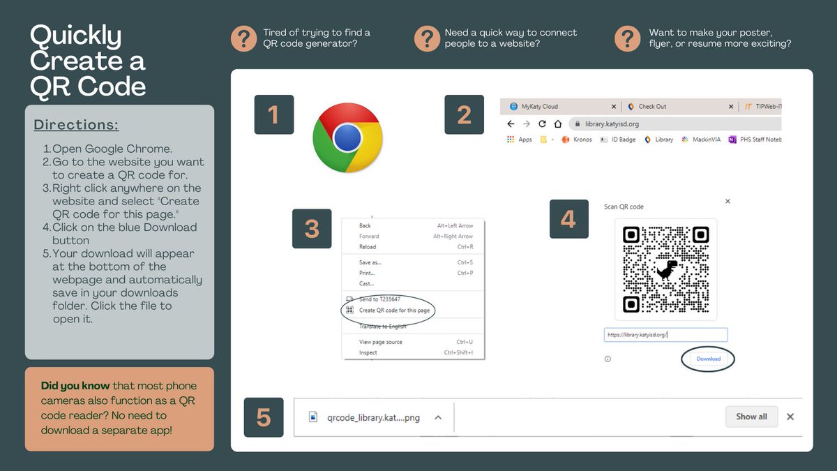Choose Forward in the context menu
The width and height of the screenshot is (837, 471).
413,237
